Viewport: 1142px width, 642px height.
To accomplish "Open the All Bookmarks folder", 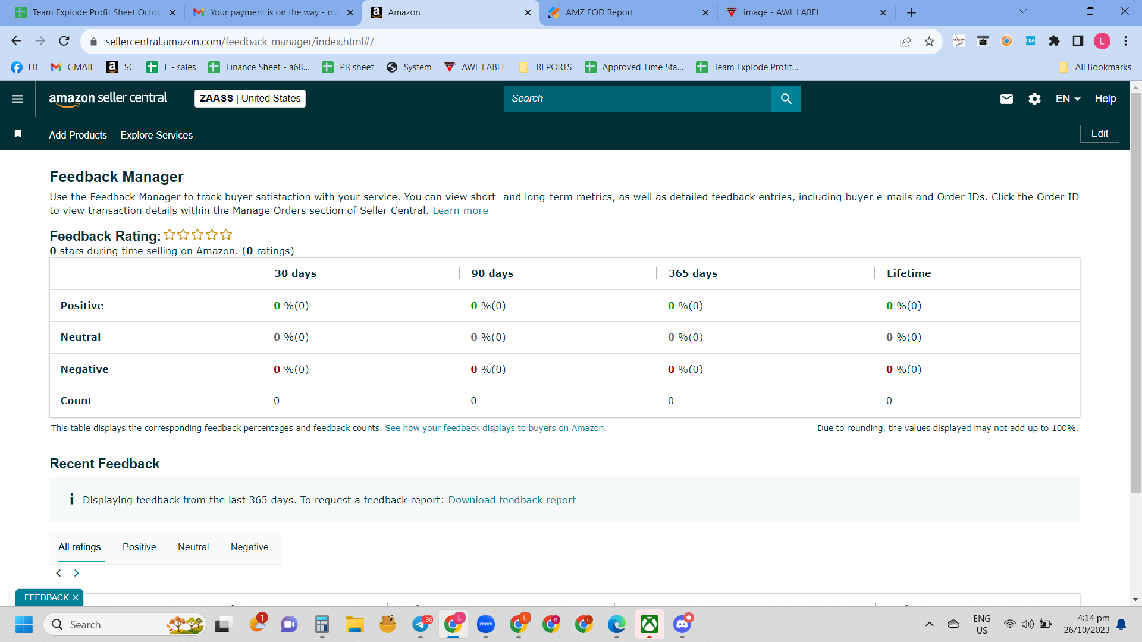I will tap(1094, 67).
